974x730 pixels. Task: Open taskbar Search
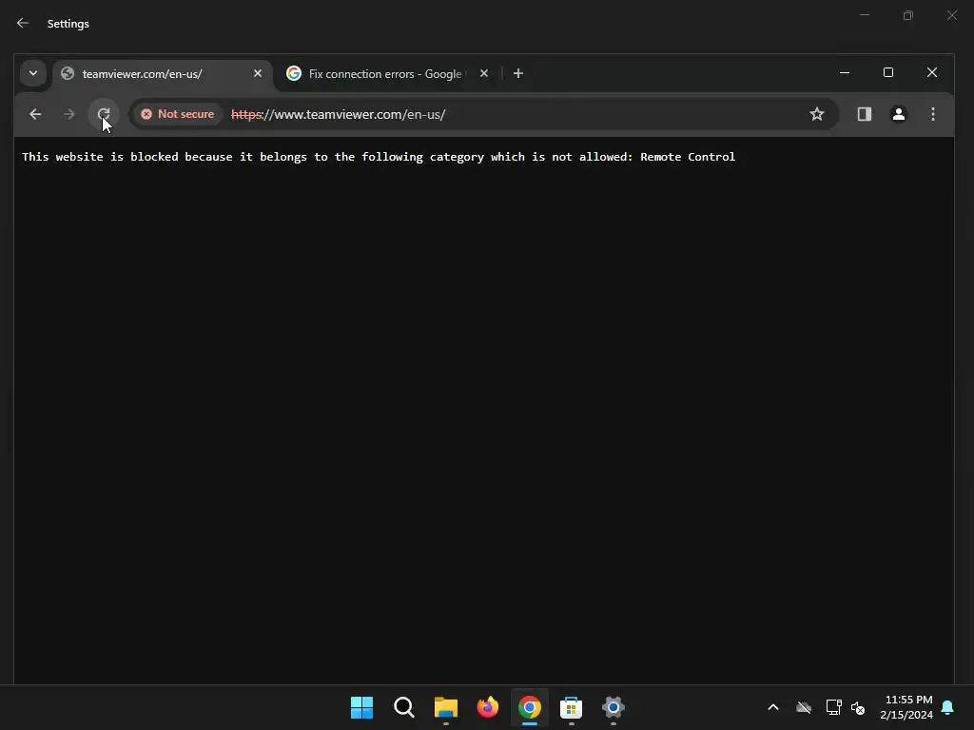point(403,707)
